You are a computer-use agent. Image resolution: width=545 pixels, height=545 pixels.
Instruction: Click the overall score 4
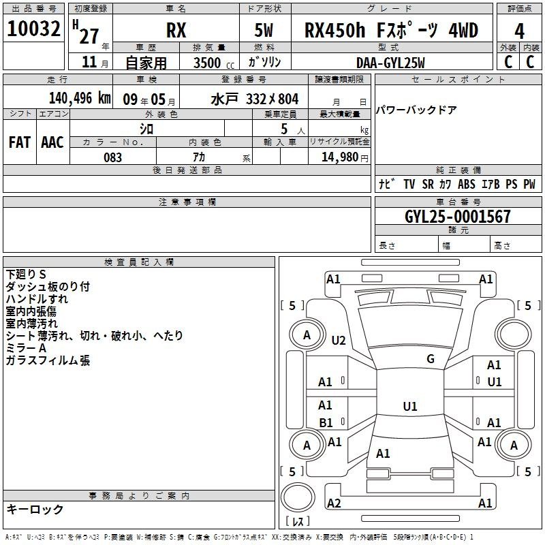pos(519,31)
